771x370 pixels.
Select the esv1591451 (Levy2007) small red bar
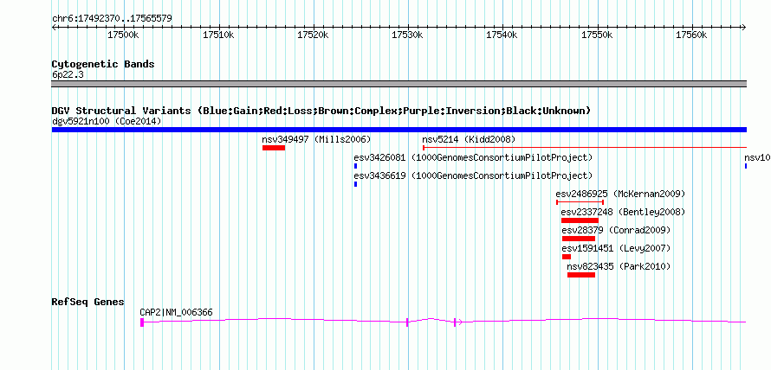567,257
